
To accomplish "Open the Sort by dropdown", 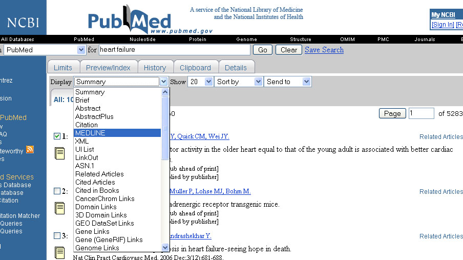I will coord(239,82).
